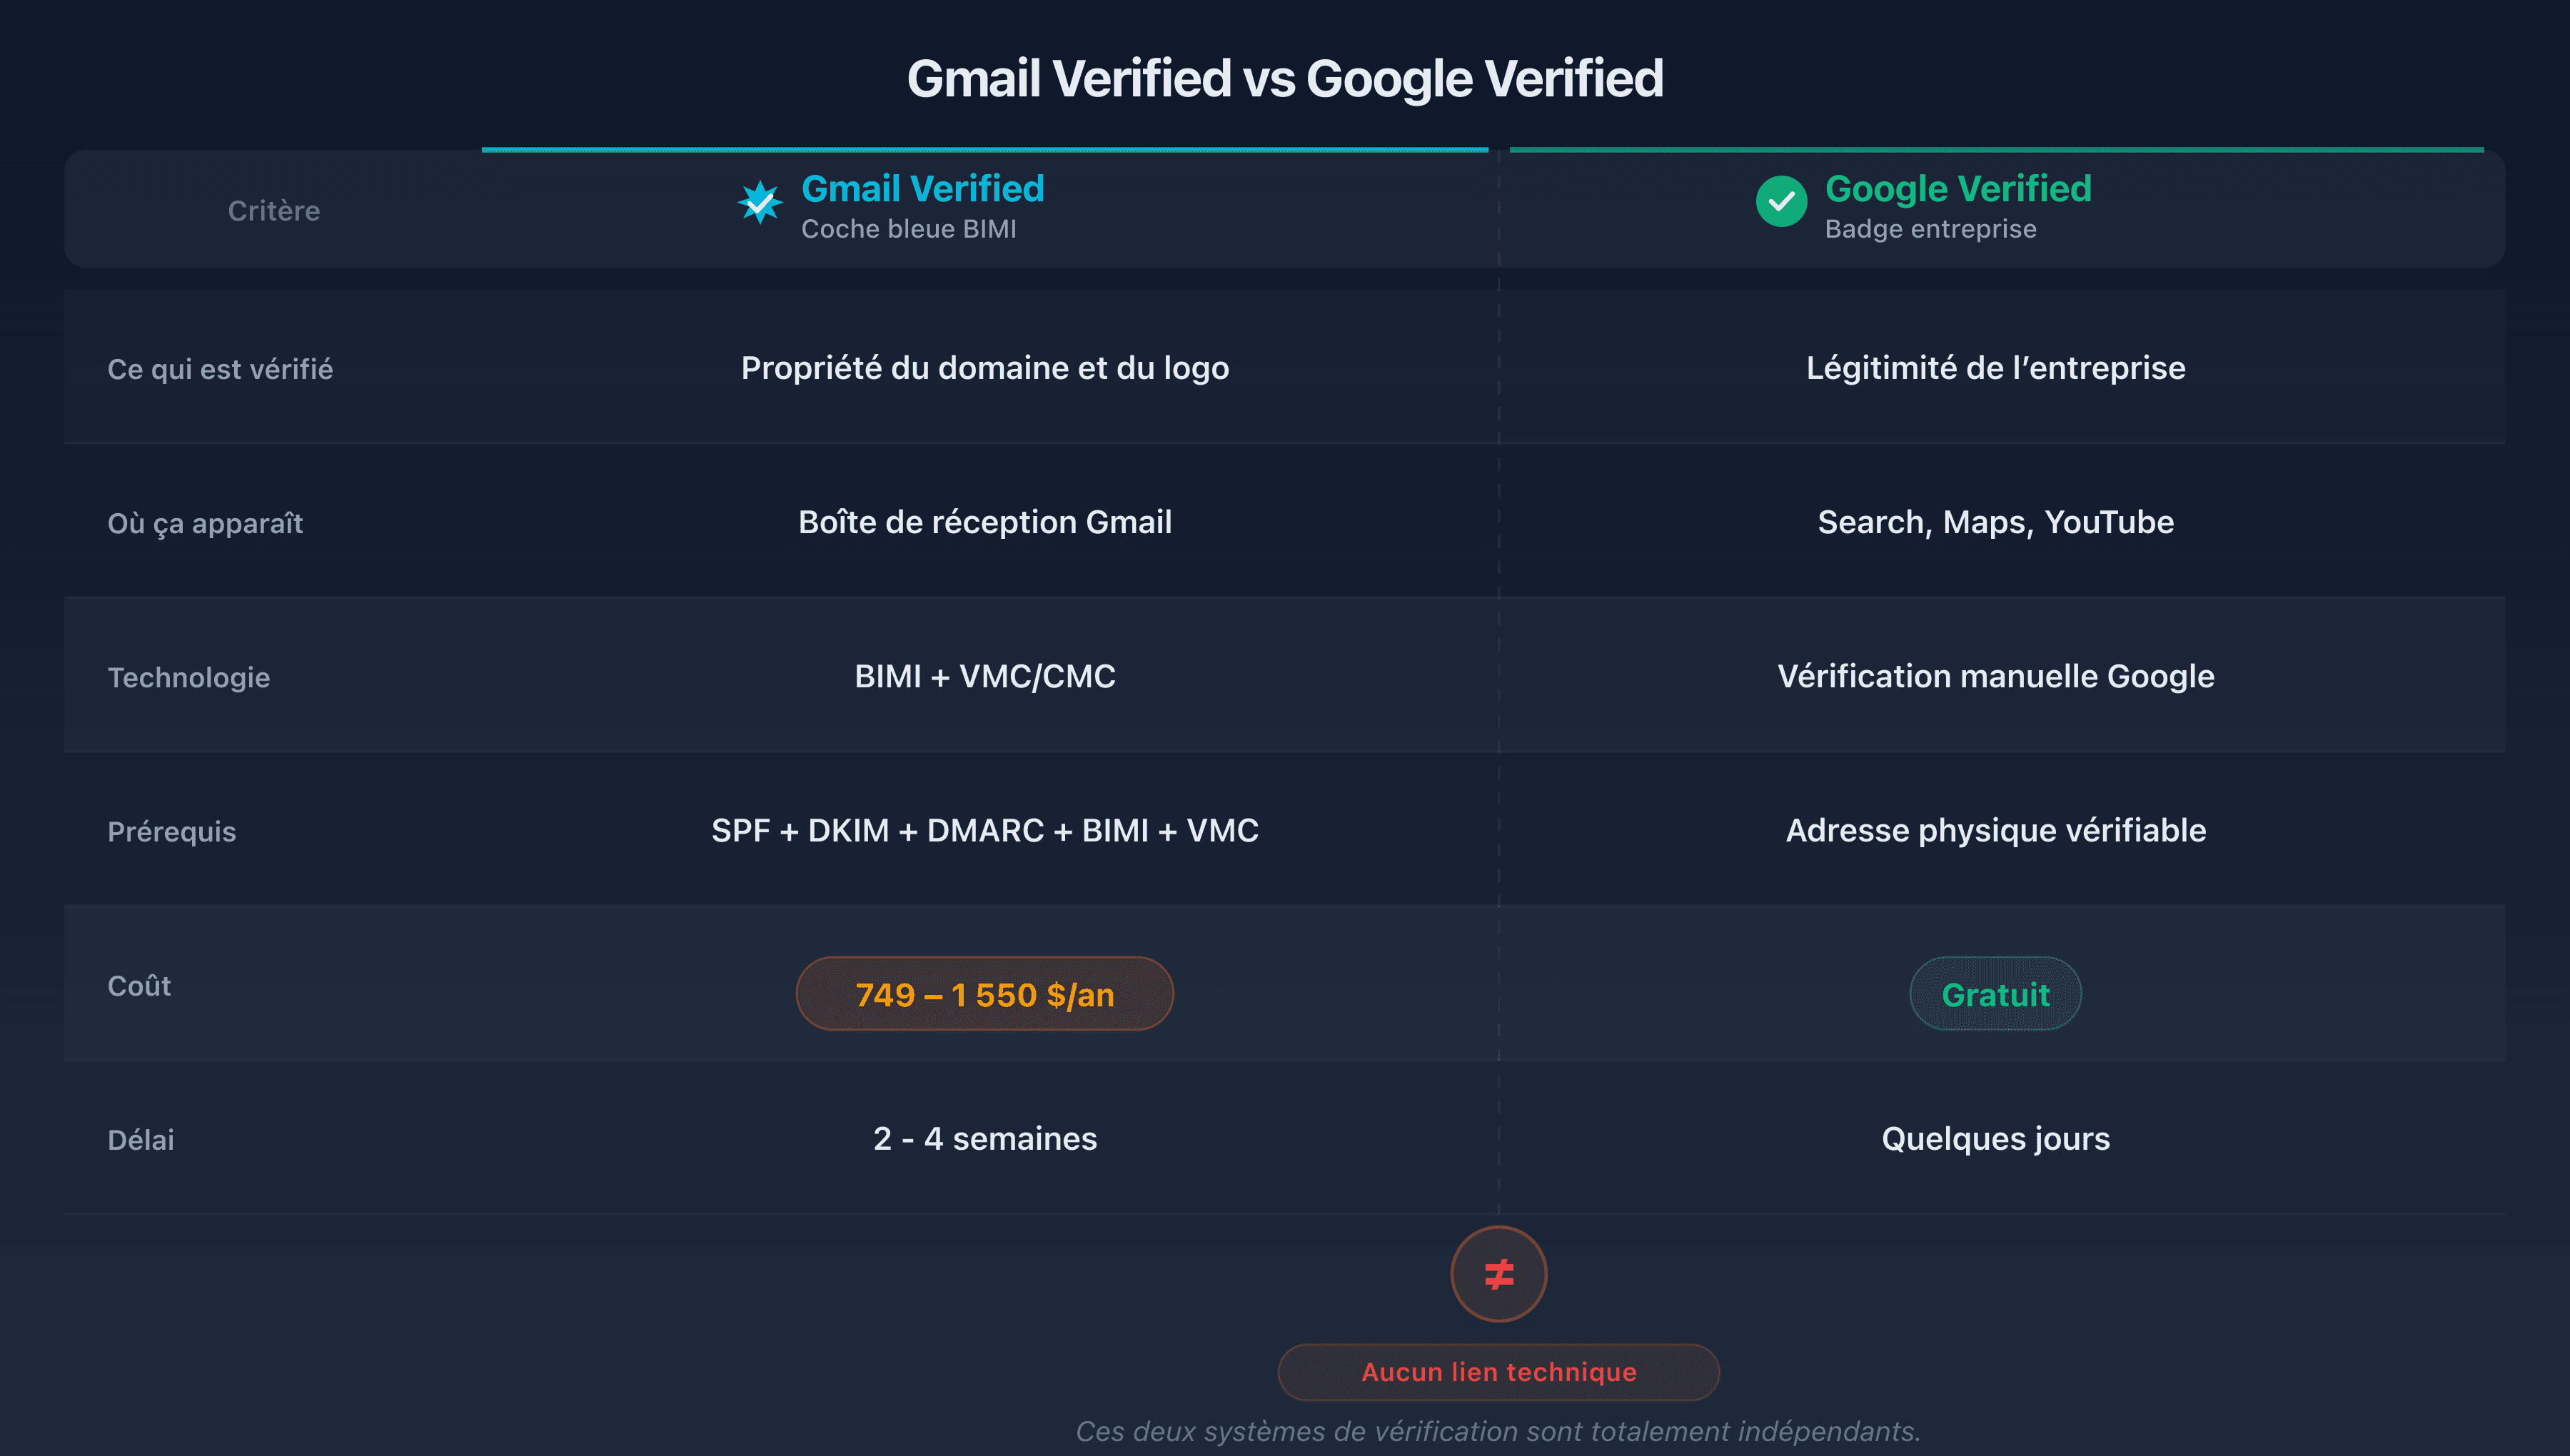Collapse the Technologie row
2570x1456 pixels.
(x=188, y=677)
